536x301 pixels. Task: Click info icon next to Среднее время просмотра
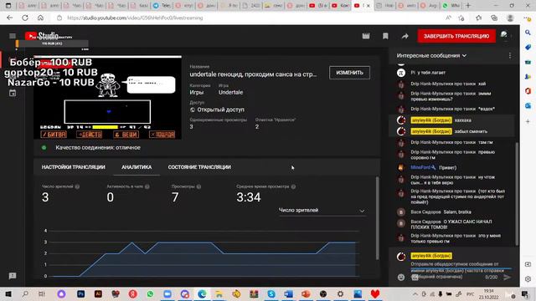(293, 186)
